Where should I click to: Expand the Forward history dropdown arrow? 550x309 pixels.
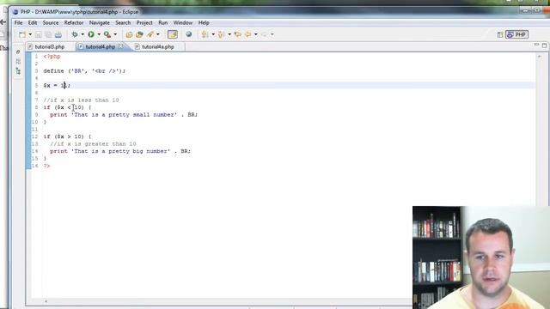(x=272, y=34)
